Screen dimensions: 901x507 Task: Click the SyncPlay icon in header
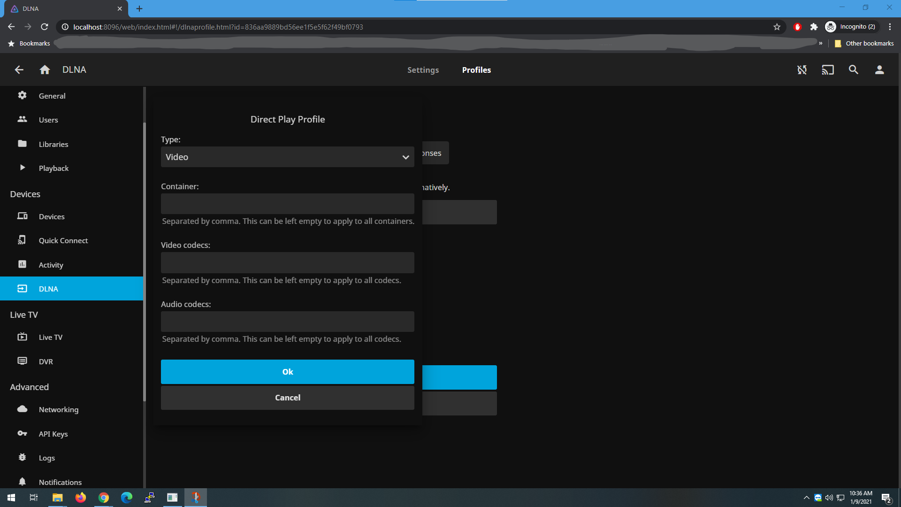[802, 69]
